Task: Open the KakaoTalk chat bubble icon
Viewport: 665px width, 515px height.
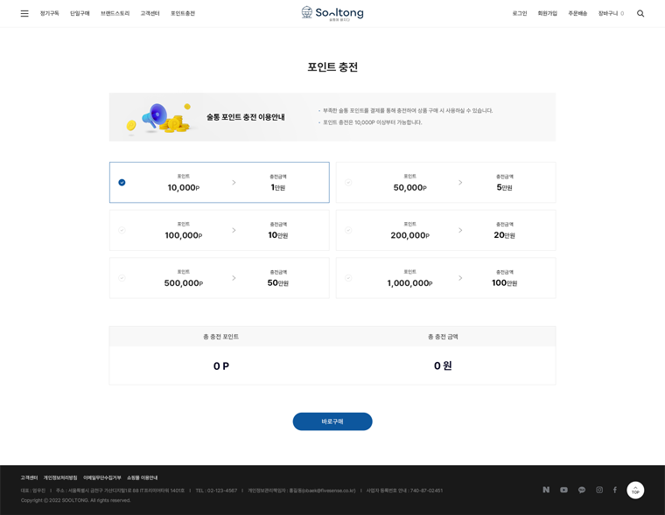Action: (x=582, y=490)
